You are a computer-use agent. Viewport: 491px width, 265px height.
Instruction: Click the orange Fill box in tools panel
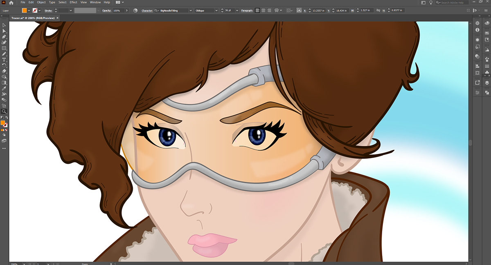point(3,122)
